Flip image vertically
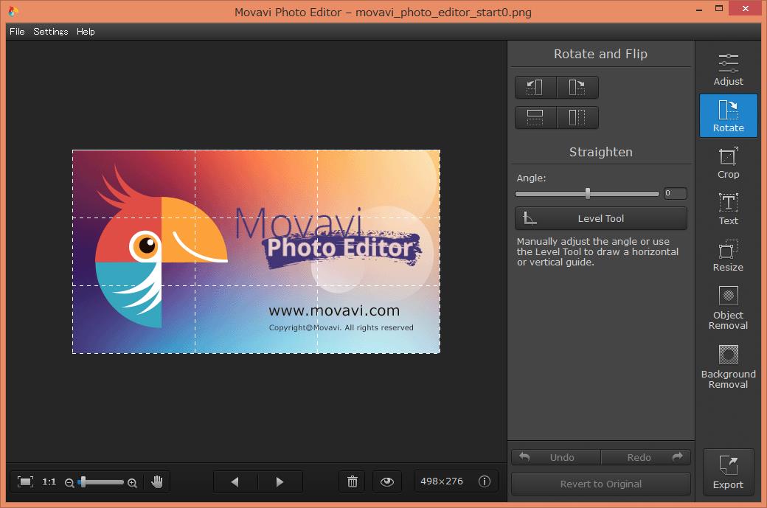The image size is (767, 508). 535,117
